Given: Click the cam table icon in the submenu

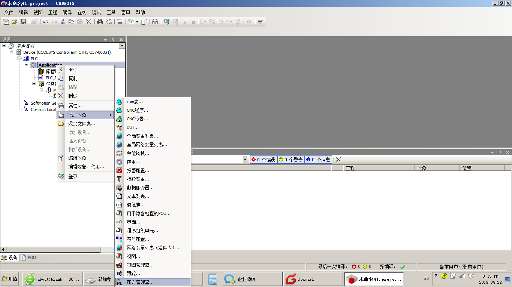Looking at the screenshot, I should tap(119, 102).
